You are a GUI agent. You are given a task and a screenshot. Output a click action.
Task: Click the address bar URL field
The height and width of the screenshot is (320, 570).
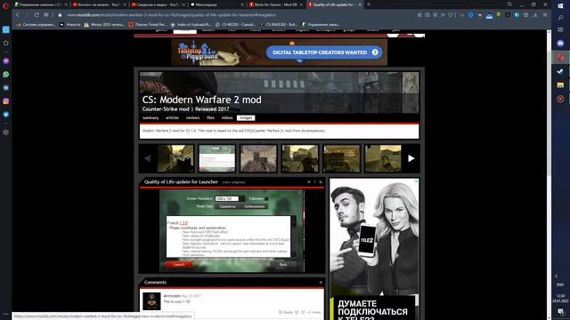tap(232, 15)
